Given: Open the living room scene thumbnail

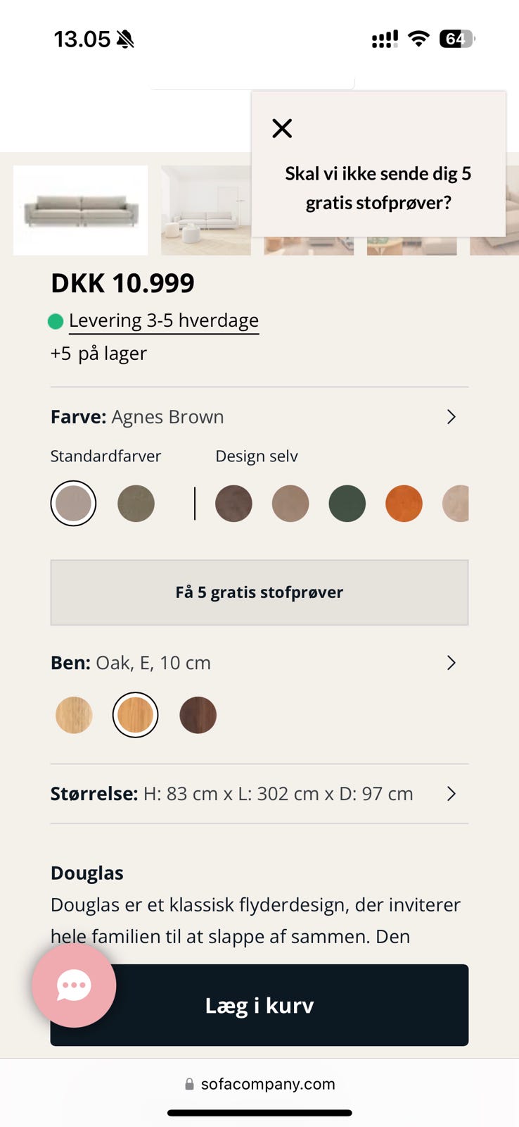Looking at the screenshot, I should click(x=205, y=210).
